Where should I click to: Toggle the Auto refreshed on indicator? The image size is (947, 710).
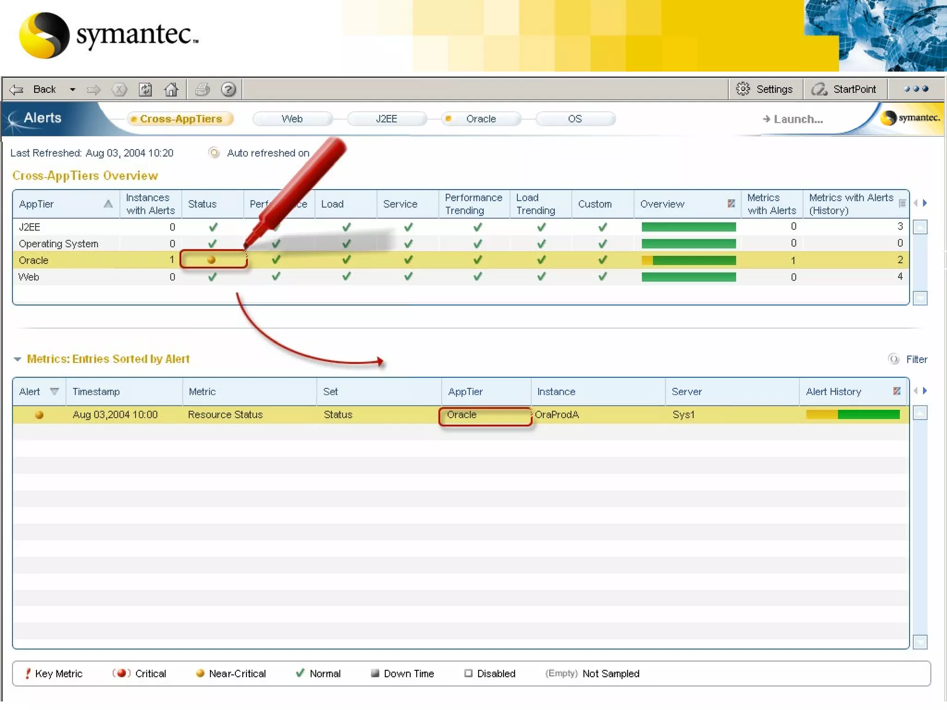[214, 153]
